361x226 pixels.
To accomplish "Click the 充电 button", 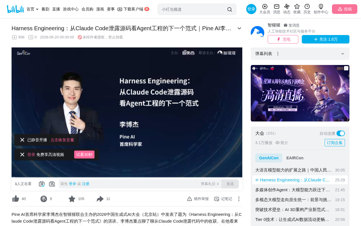I will click(x=283, y=39).
